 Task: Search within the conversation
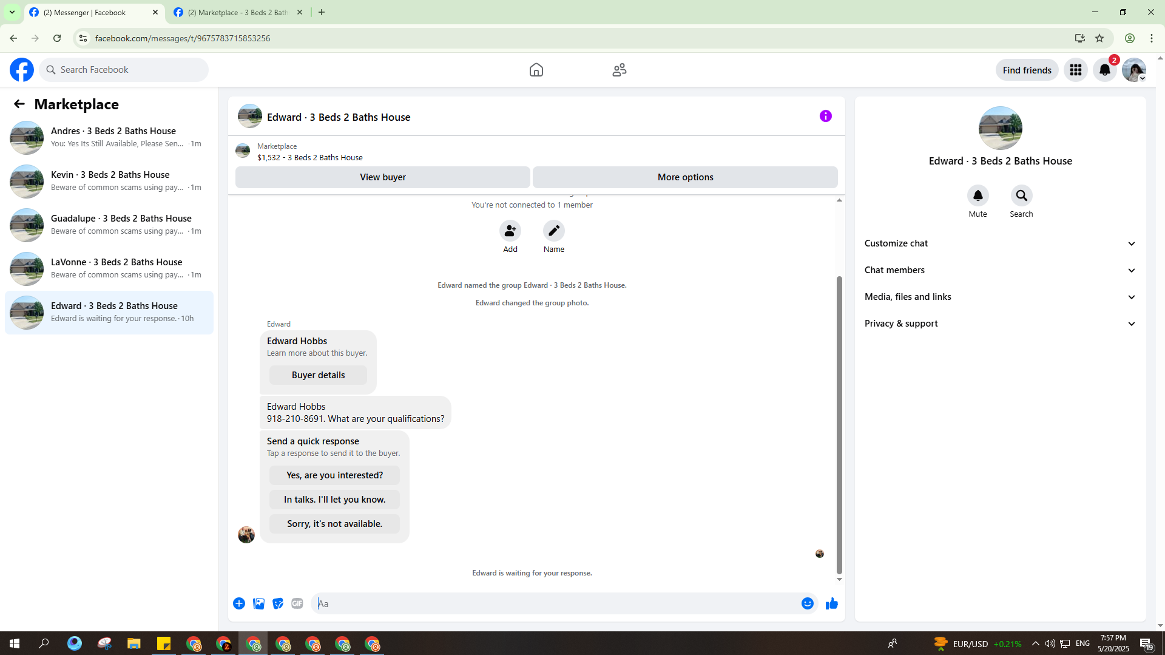pyautogui.click(x=1021, y=195)
